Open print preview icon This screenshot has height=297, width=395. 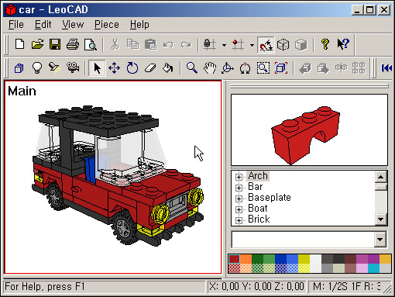point(91,44)
